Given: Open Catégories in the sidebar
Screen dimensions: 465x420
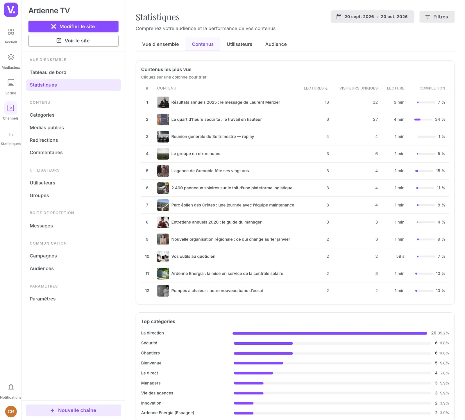Looking at the screenshot, I should point(73,115).
